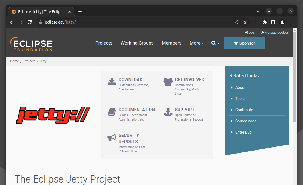The height and width of the screenshot is (185, 303).
Task: Reload the page
Action: point(30,22)
